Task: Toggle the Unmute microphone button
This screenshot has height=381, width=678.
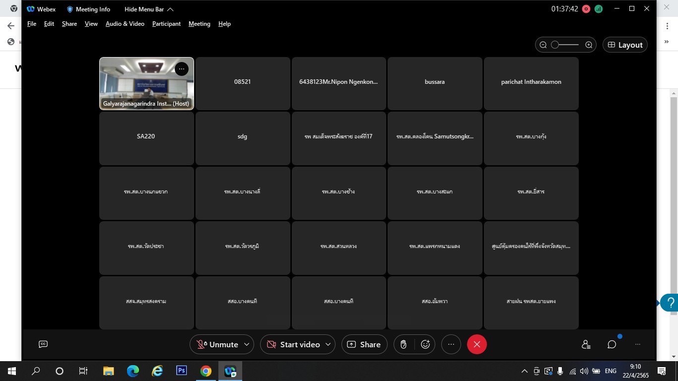Action: coord(217,344)
